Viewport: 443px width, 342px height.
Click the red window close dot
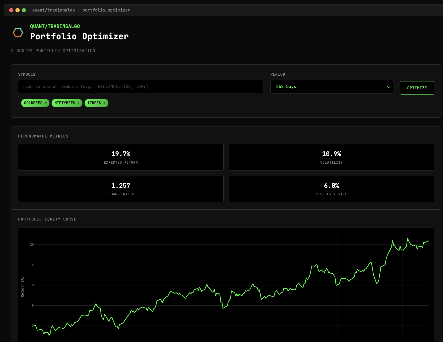(11, 10)
